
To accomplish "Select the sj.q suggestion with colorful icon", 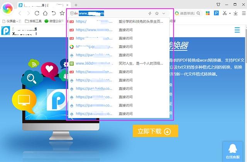I will pos(119,47).
